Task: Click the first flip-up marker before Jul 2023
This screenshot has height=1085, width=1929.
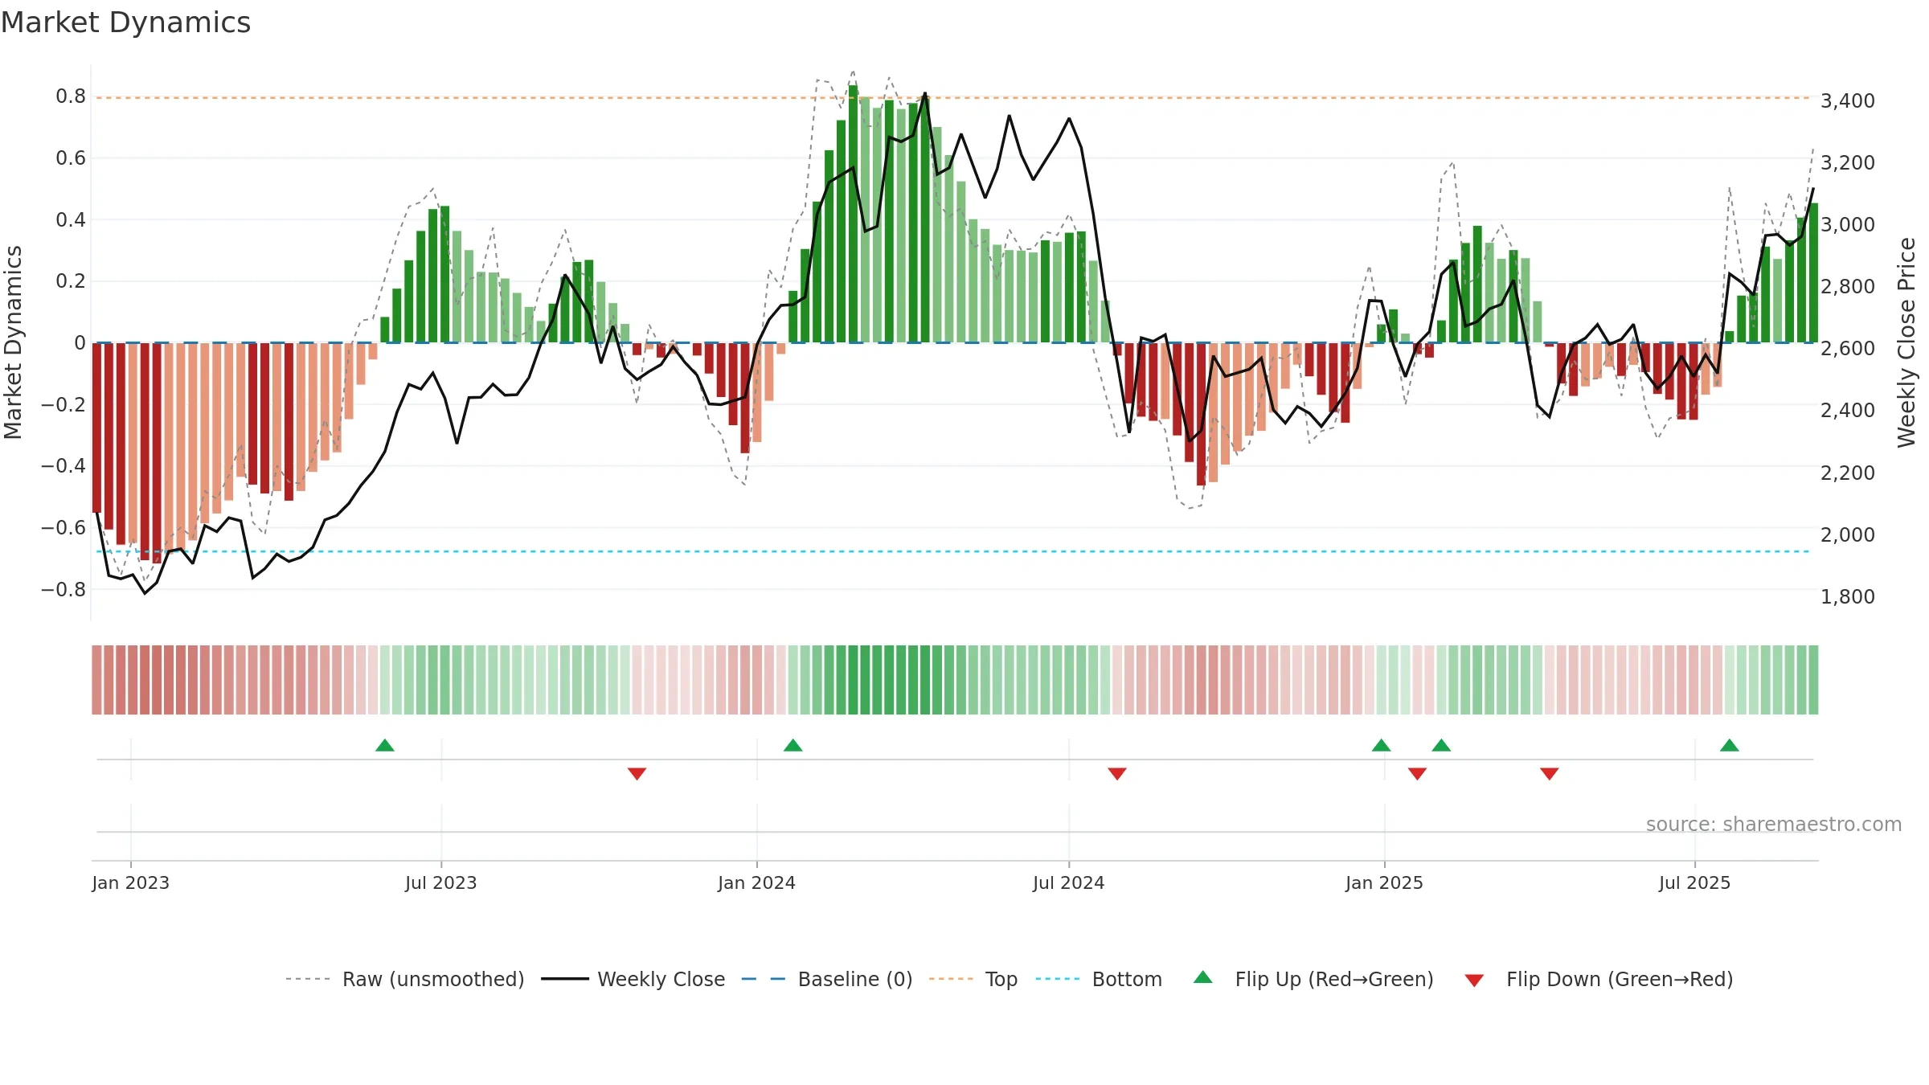Action: coord(385,745)
